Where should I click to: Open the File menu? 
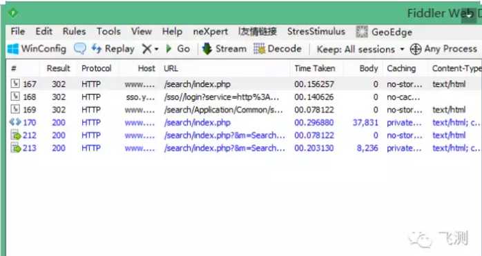(18, 31)
